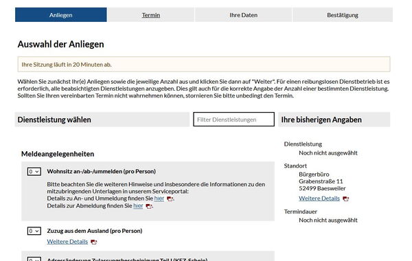This screenshot has width=412, height=261.
Task: Click the 'Meldeangelegenheiten' category heading
Action: click(x=58, y=154)
